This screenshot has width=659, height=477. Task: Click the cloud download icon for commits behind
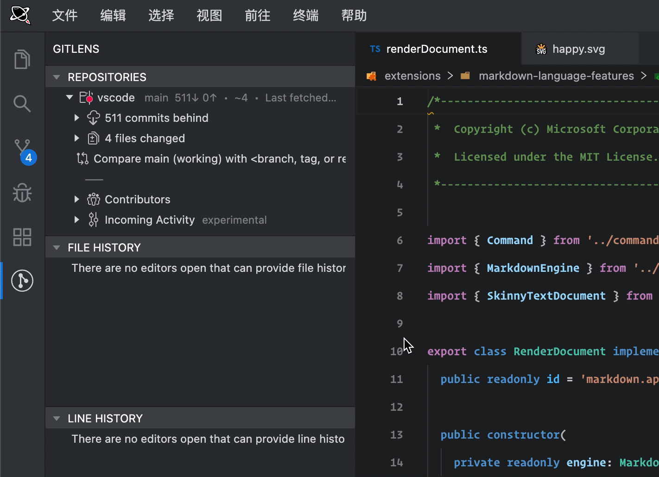[94, 118]
